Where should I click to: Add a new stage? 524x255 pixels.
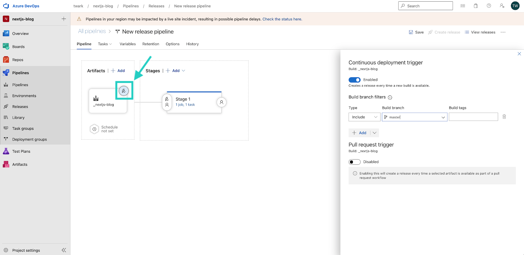pyautogui.click(x=173, y=71)
